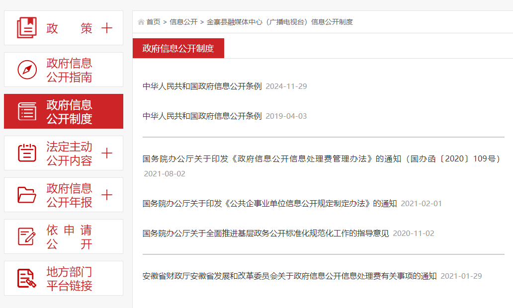Expand the 政府信息公开年报 plus sign
Screen dimensions: 513x308
coord(107,195)
